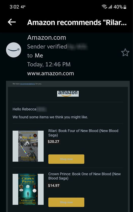Image resolution: width=133 pixels, height=212 pixels.
Task: Star this Amazon email
Action: pyautogui.click(x=125, y=53)
